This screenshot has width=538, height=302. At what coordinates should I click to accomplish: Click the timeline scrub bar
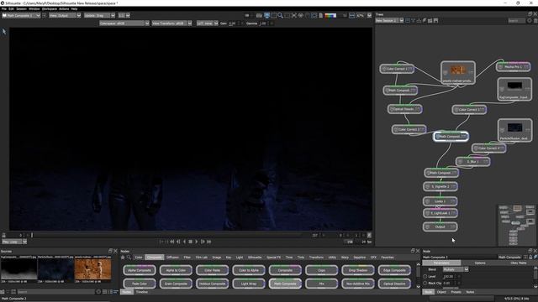[170, 235]
